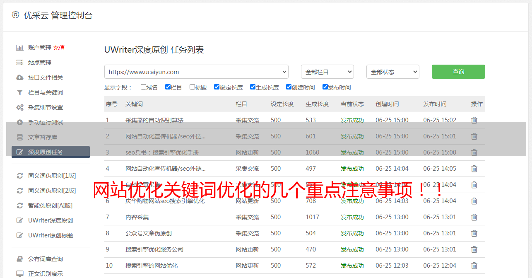Toggle the 域名 field checkbox
Viewport: 532px width, 278px height.
tap(143, 87)
